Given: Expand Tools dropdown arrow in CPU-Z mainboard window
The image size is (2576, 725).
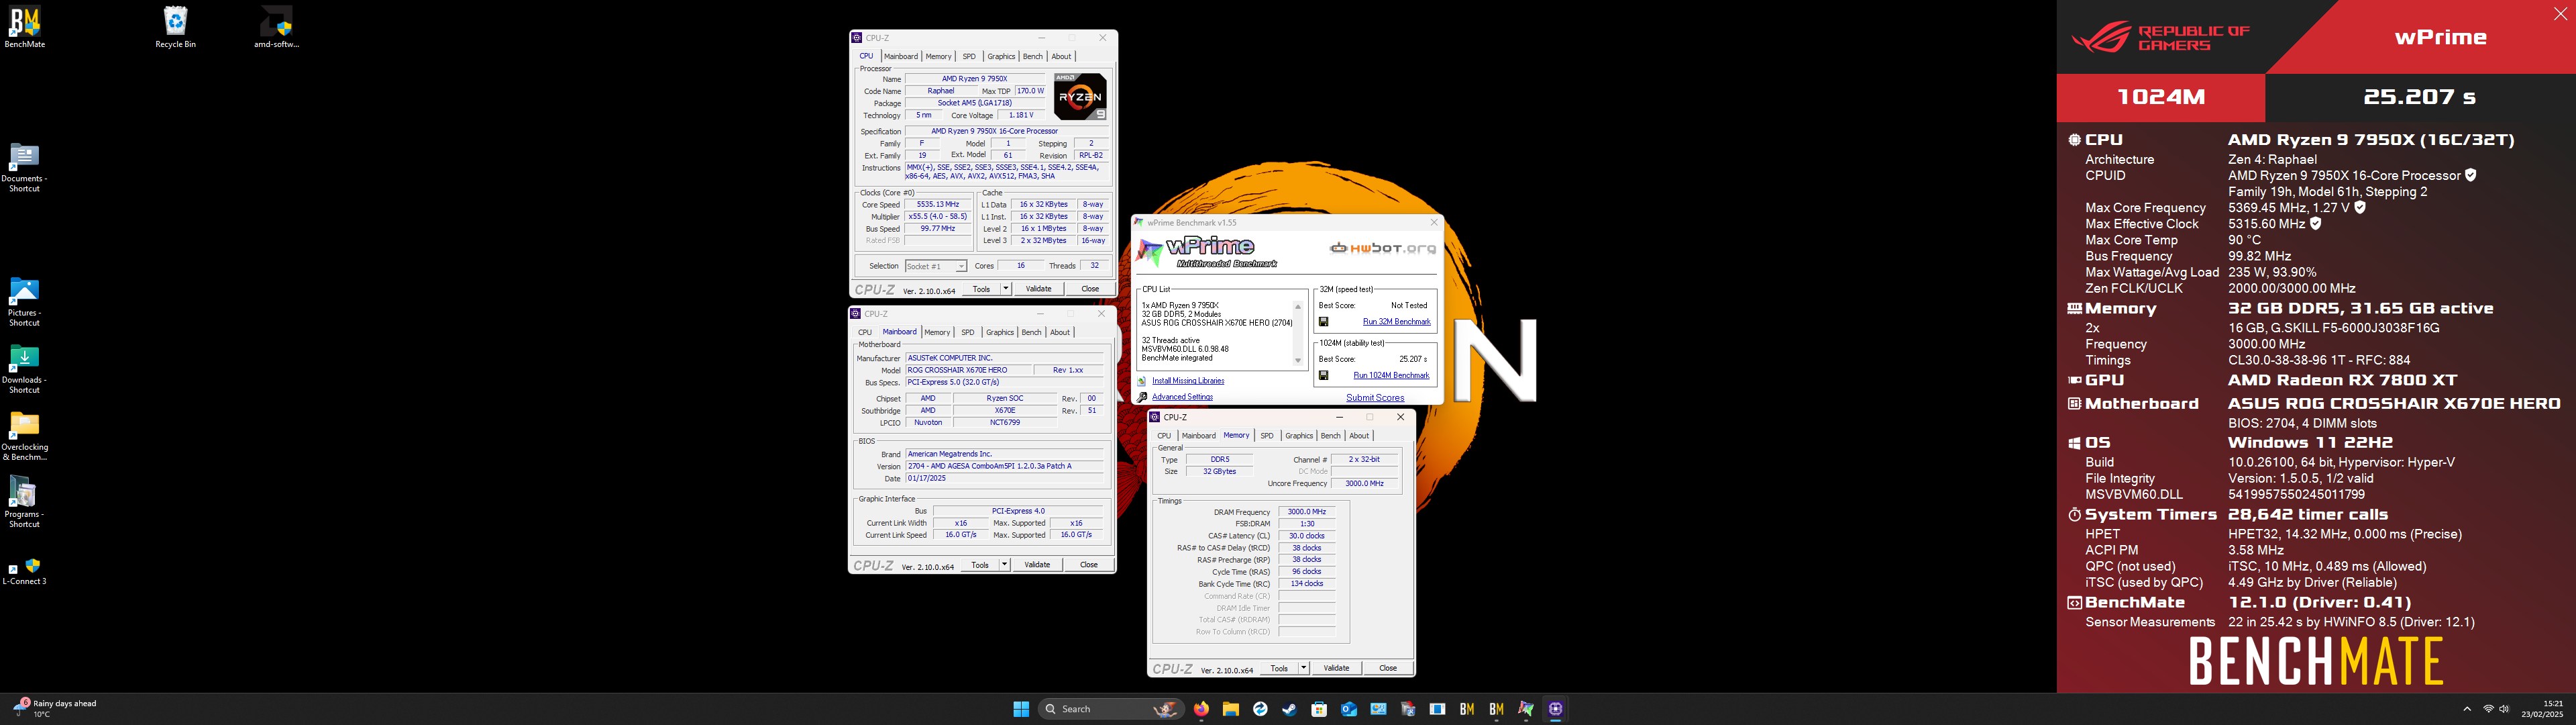Looking at the screenshot, I should (x=1004, y=565).
